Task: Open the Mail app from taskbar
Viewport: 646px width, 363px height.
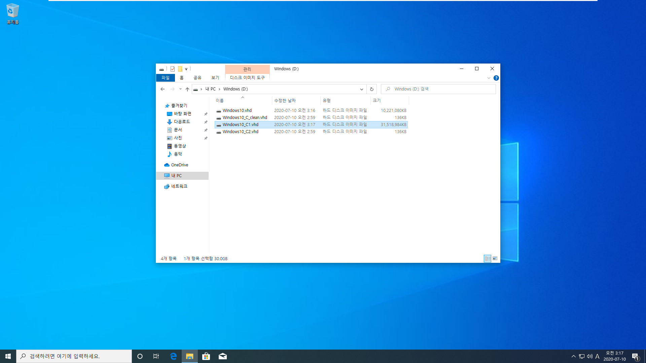Action: tap(223, 356)
